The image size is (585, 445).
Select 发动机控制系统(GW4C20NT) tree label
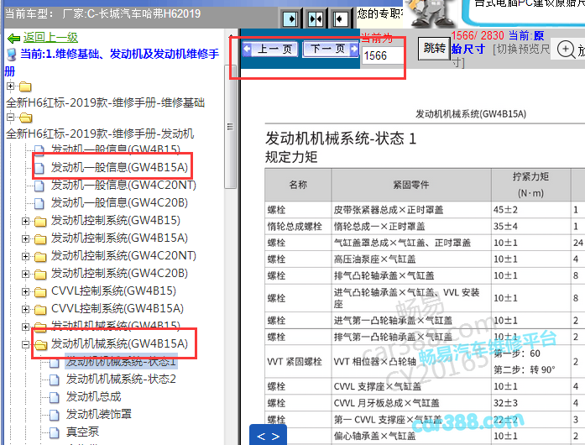point(123,255)
